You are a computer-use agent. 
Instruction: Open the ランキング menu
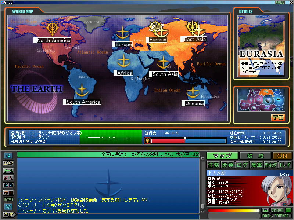tap(270, 165)
